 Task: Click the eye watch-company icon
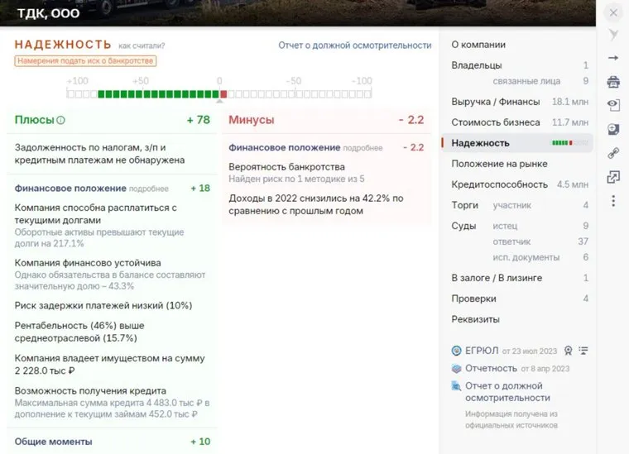613,105
